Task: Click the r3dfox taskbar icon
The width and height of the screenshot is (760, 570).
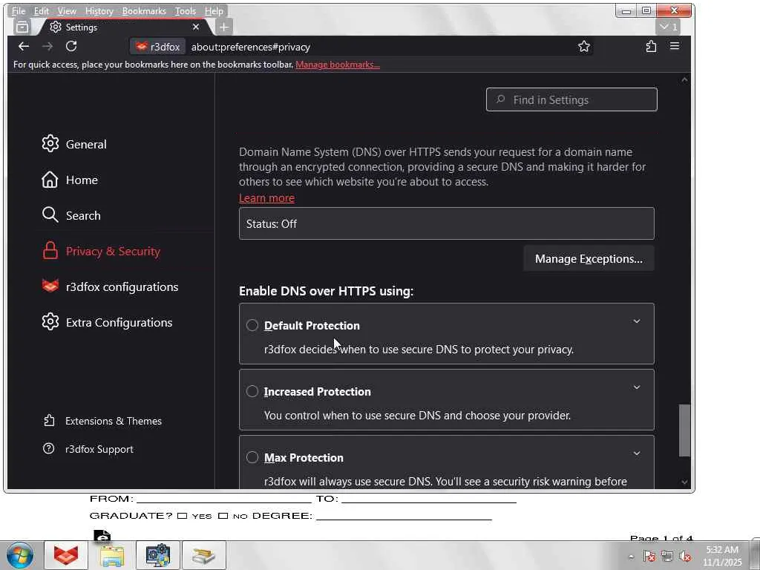Action: pyautogui.click(x=66, y=555)
